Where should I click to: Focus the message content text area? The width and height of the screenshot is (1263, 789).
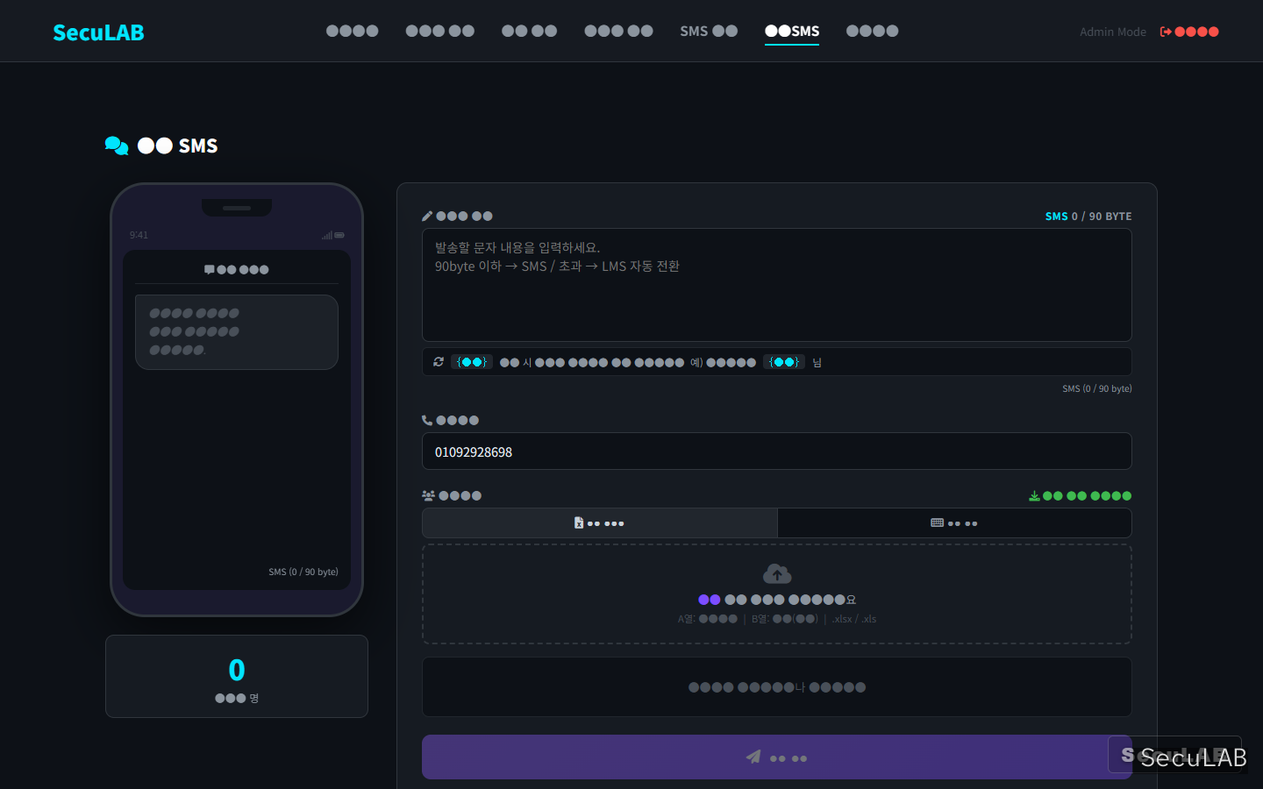(777, 285)
